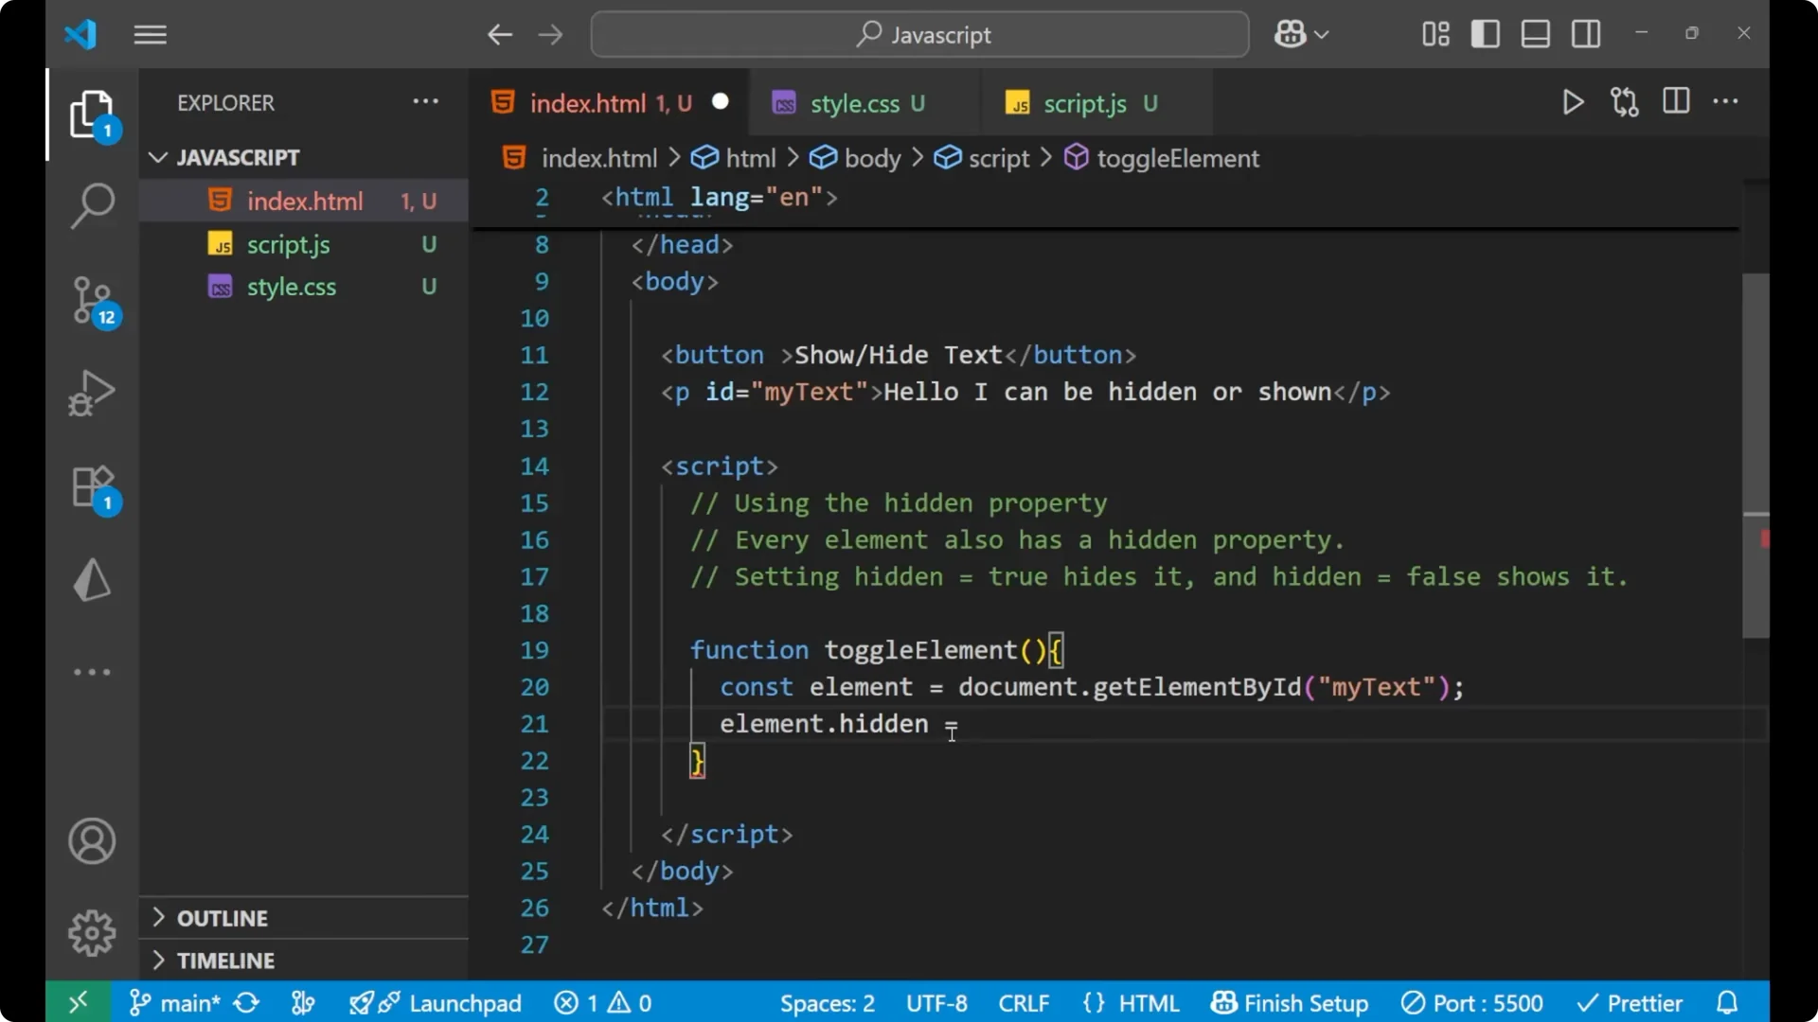Click Port : 5500 in the status bar
The image size is (1818, 1022).
click(x=1471, y=1002)
